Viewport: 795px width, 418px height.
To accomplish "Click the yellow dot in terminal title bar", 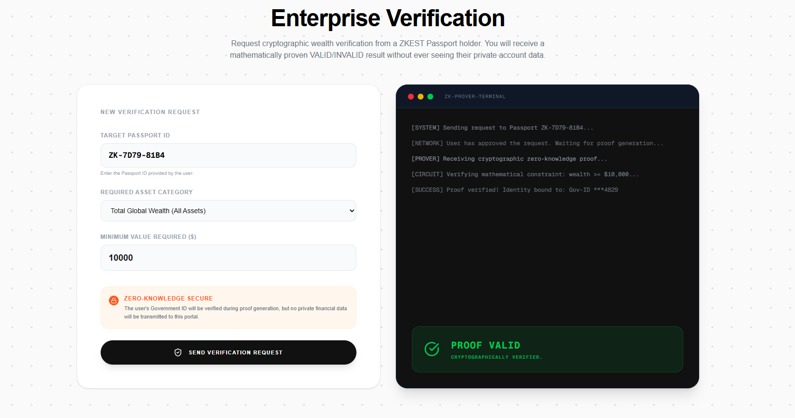I will 421,97.
